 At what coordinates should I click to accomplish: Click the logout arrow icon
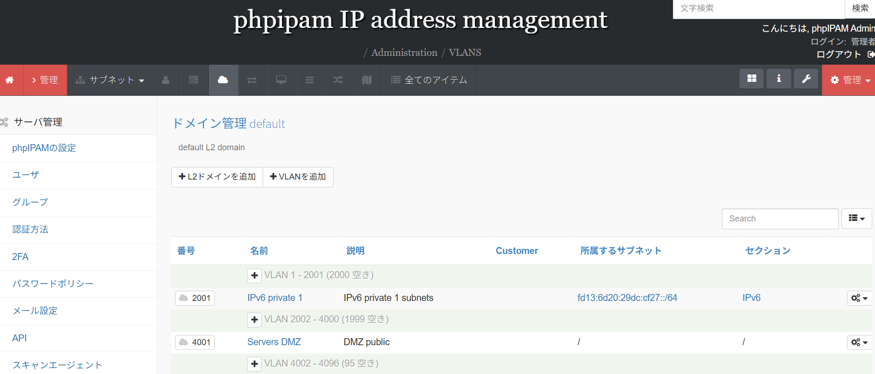[870, 54]
